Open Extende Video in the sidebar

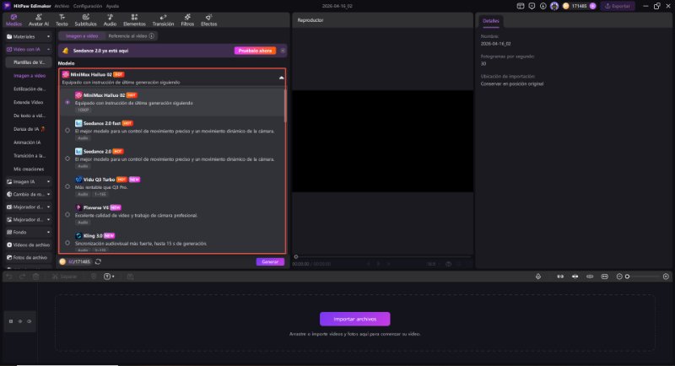click(29, 102)
